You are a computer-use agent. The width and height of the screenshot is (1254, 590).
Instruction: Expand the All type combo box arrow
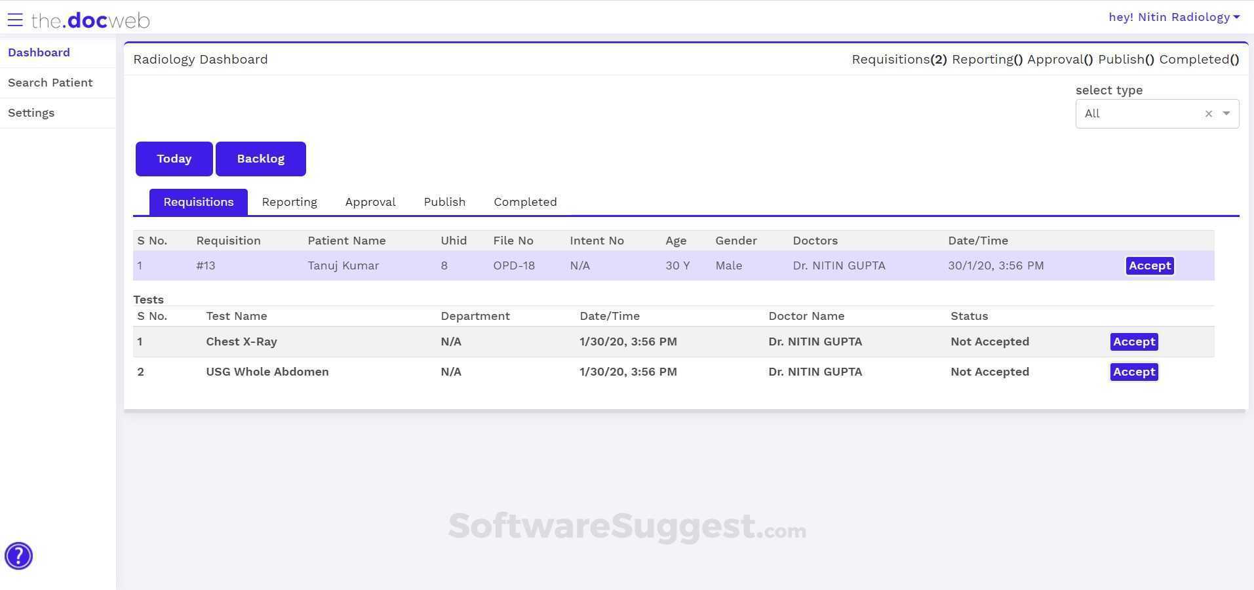click(1227, 113)
